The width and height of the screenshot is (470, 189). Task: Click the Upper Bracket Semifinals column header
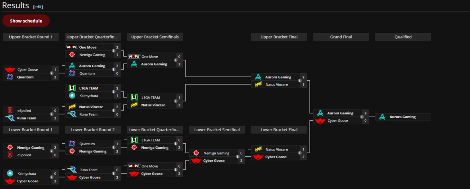coord(155,37)
